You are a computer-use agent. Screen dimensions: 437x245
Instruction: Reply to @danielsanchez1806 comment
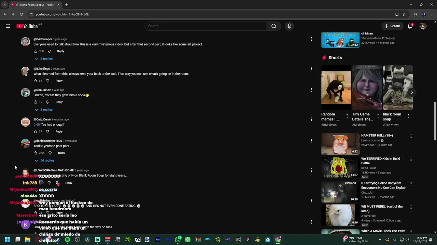tap(61, 153)
